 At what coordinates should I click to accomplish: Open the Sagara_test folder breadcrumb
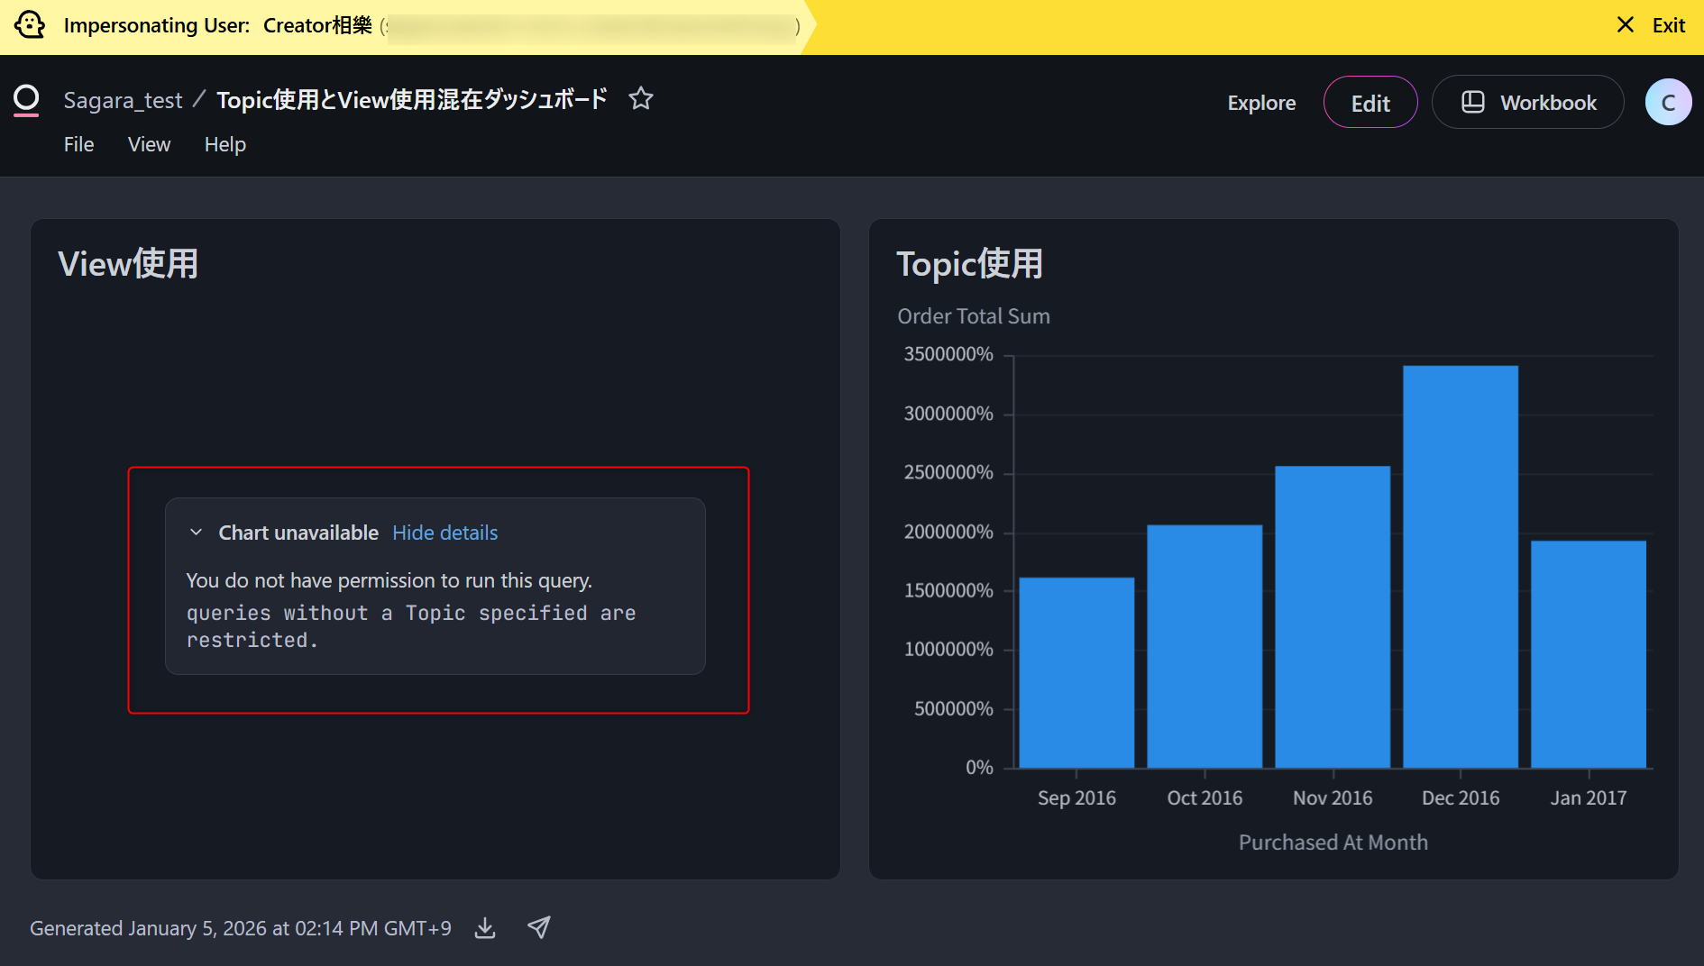[123, 99]
